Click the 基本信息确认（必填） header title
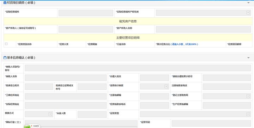254x128 pixels. [21, 57]
